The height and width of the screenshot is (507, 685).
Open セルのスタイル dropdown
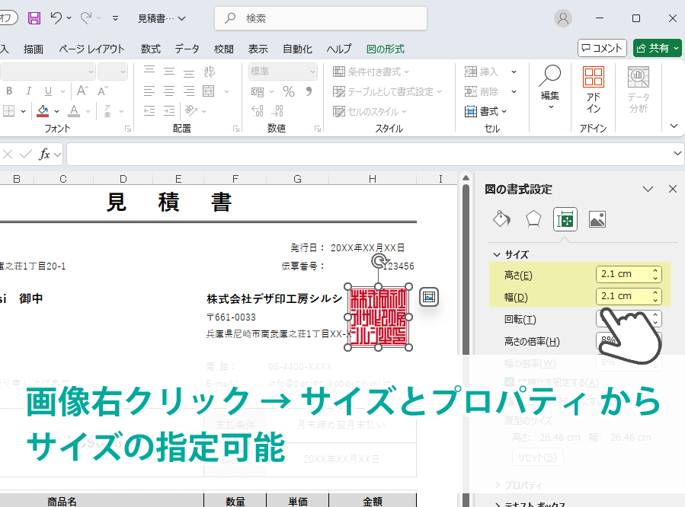tap(370, 112)
